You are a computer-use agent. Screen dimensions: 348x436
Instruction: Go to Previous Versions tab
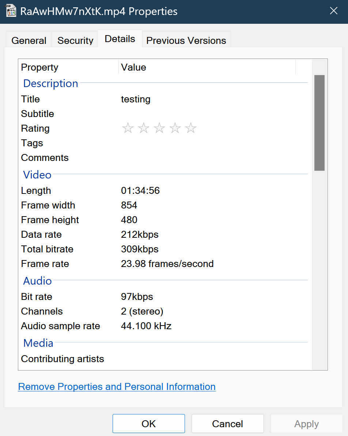click(x=186, y=40)
